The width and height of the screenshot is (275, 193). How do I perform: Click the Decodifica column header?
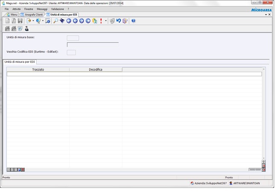(x=96, y=69)
